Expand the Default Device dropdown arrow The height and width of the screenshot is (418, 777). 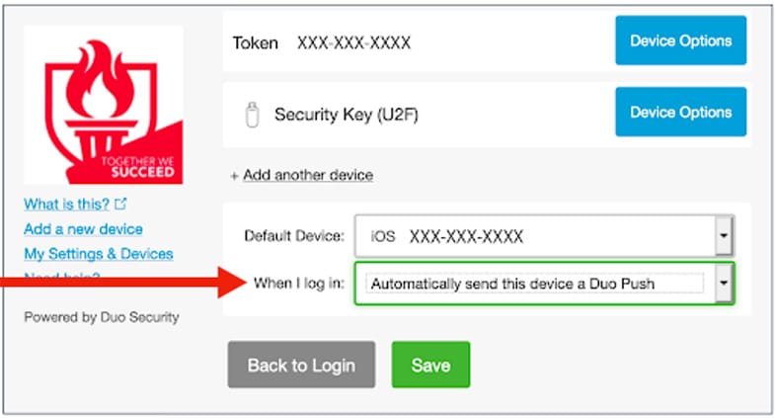click(x=724, y=235)
